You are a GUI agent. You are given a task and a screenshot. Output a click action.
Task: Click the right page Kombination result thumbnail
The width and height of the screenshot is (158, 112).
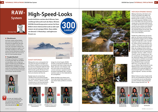tap(147, 95)
